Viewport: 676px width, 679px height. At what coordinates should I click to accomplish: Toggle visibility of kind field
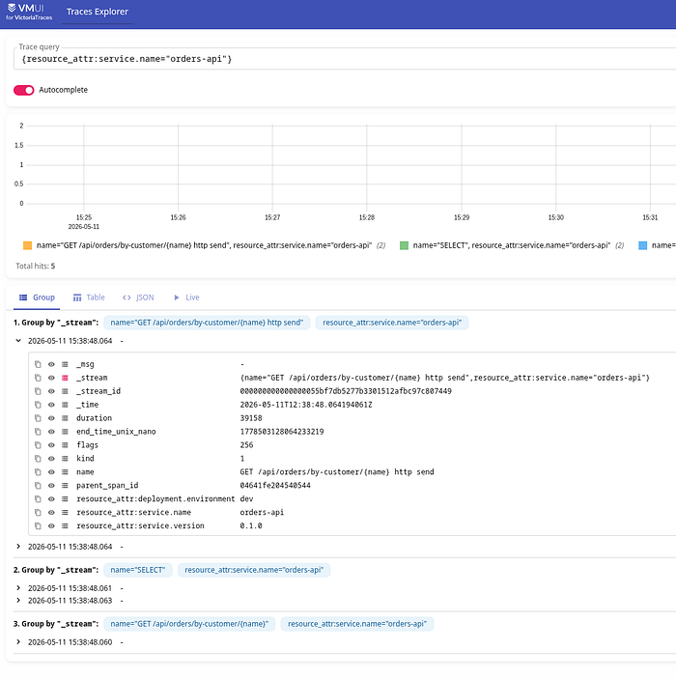pyautogui.click(x=51, y=459)
